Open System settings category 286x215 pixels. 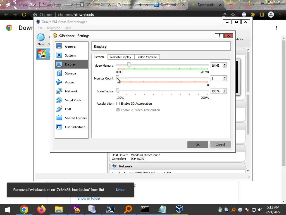[x=71, y=55]
